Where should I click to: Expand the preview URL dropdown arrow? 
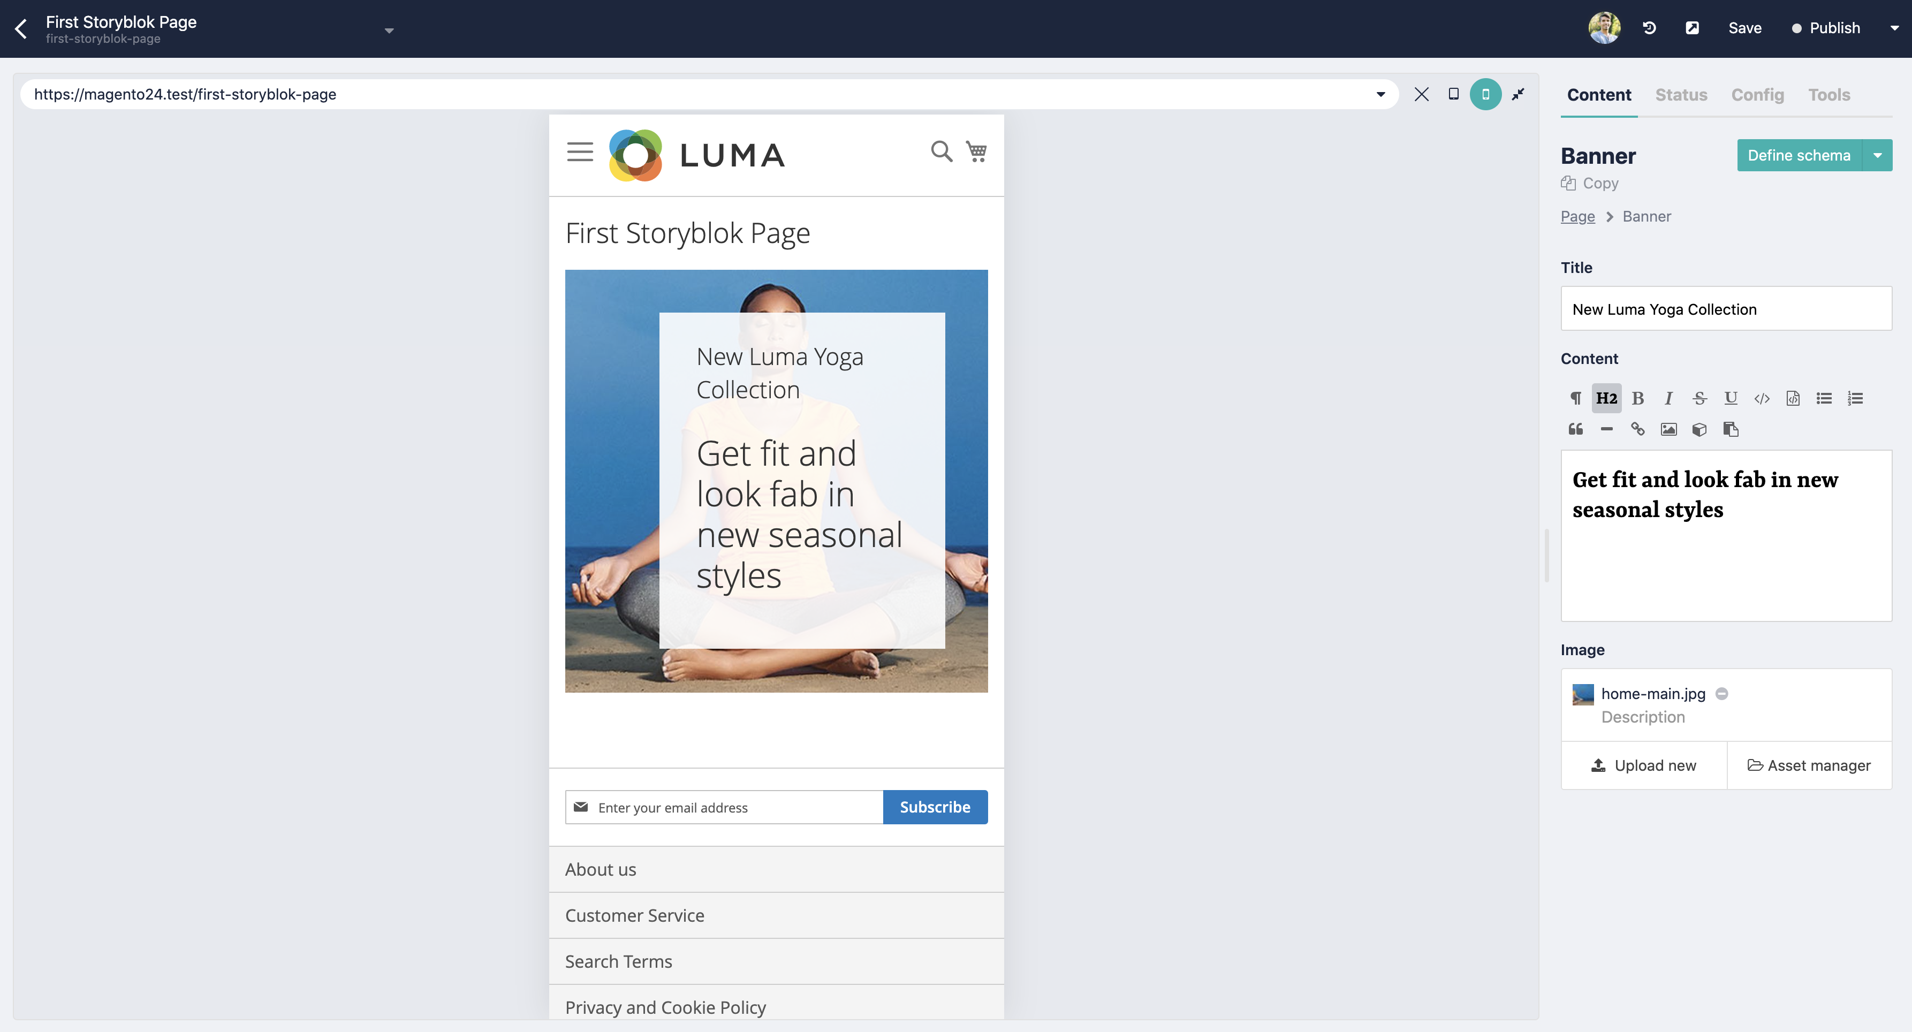tap(1380, 94)
